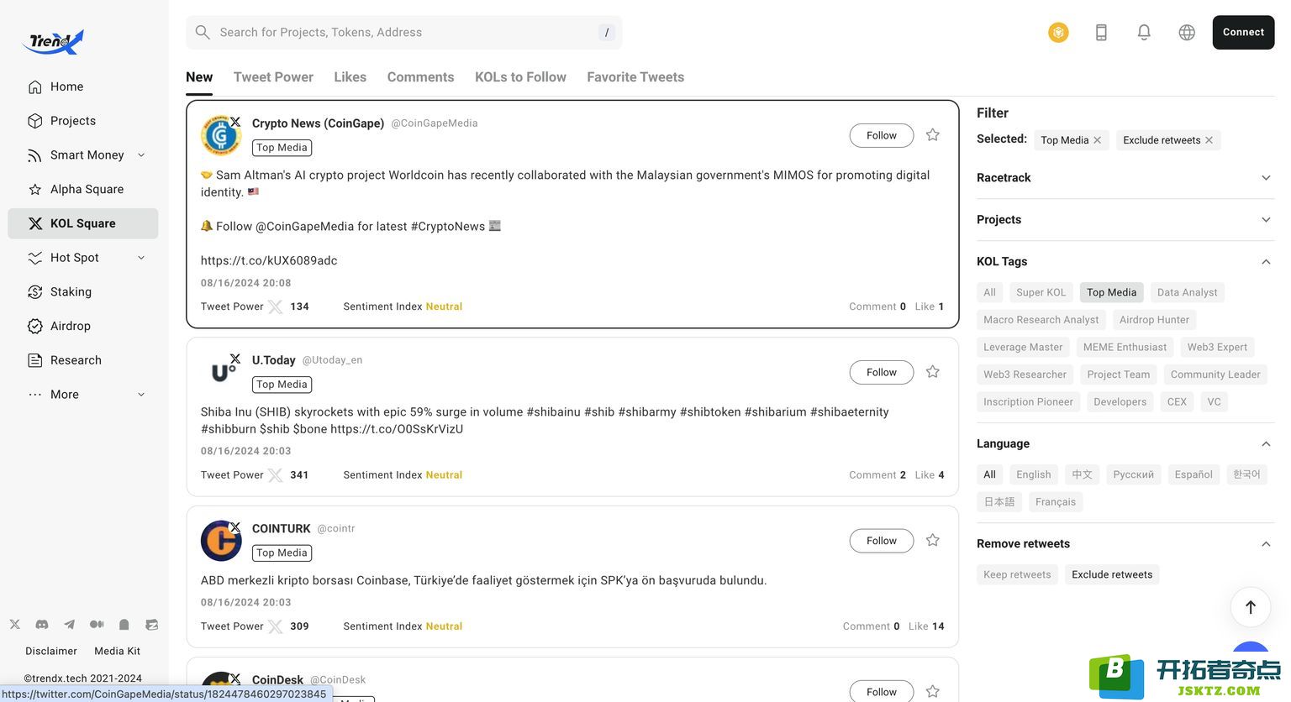This screenshot has width=1291, height=702.
Task: Switch to the Tweet Power tab
Action: (273, 77)
